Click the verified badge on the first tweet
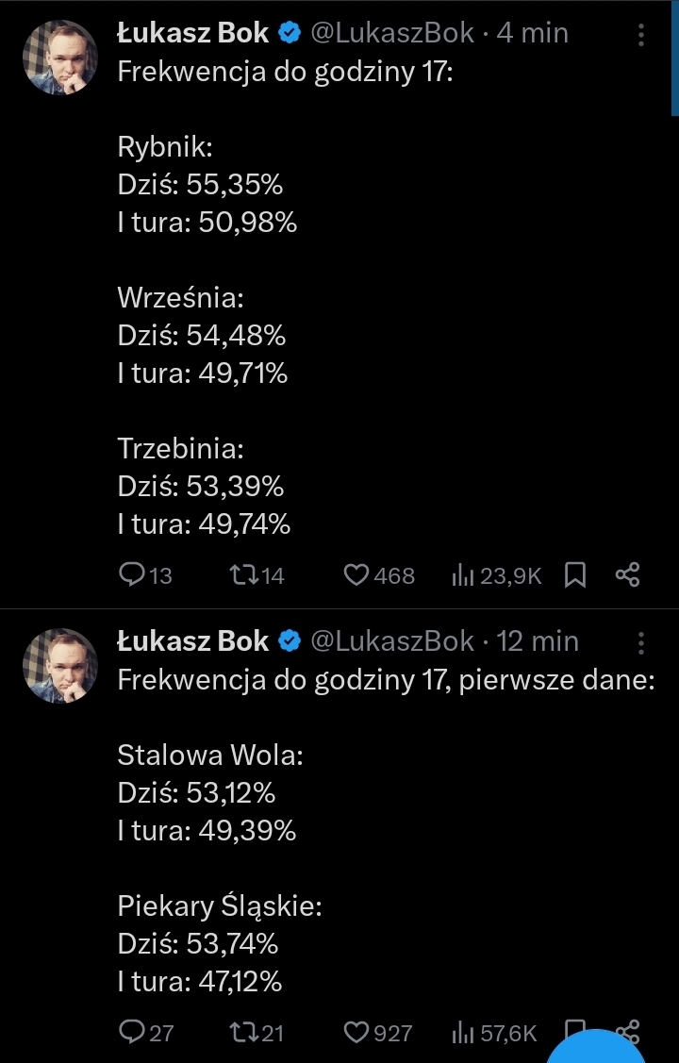The height and width of the screenshot is (1063, 679). [290, 34]
